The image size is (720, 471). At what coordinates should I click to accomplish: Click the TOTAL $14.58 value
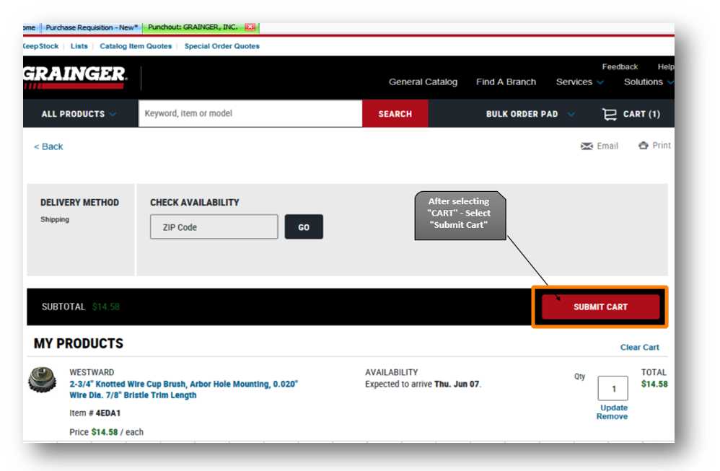pos(654,384)
